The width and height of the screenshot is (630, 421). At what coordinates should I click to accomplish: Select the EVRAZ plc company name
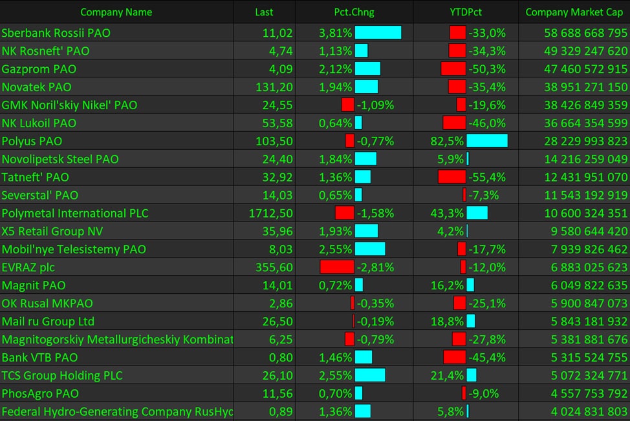coord(28,267)
